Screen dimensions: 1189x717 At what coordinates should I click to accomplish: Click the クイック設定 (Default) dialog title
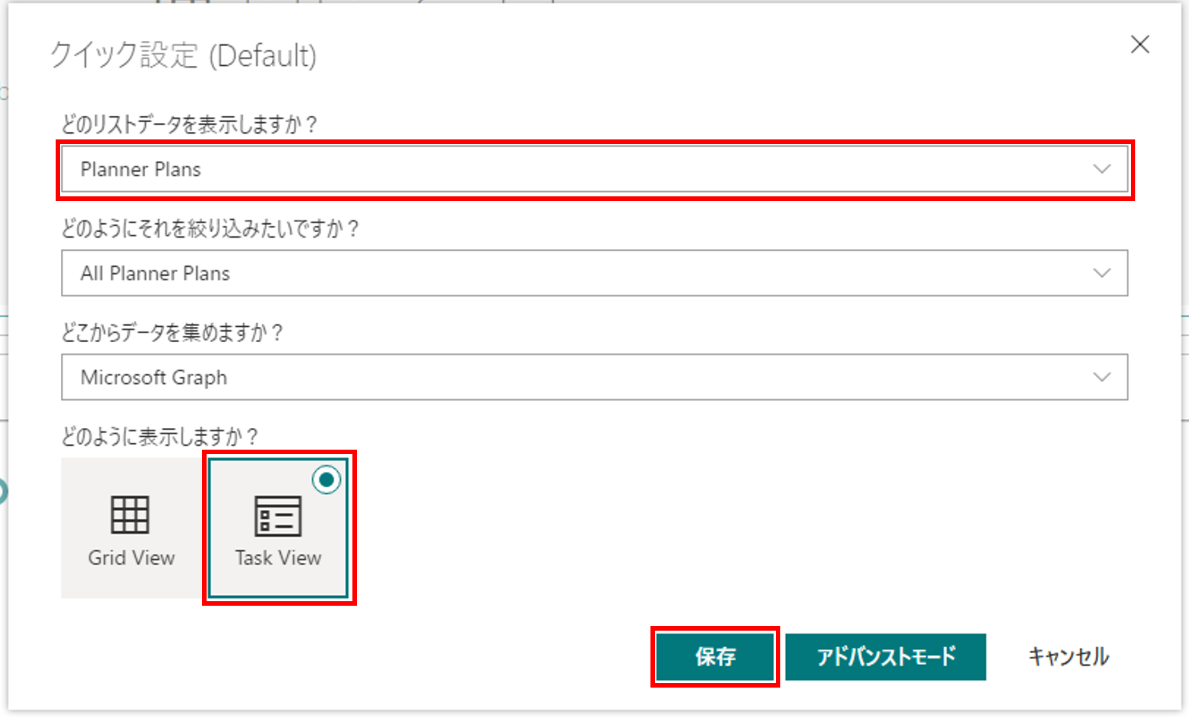(184, 56)
